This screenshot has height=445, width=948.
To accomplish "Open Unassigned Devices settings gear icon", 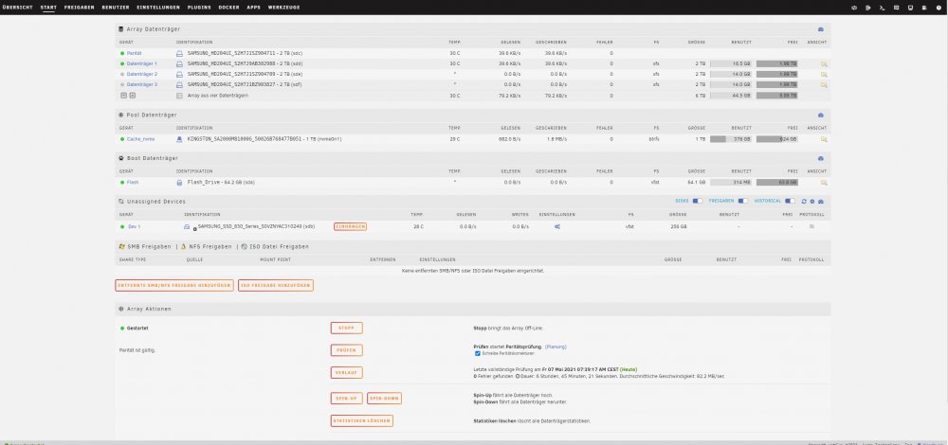I will click(812, 201).
